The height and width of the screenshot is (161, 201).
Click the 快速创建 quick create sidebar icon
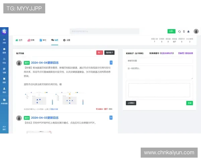pyautogui.click(x=4, y=101)
